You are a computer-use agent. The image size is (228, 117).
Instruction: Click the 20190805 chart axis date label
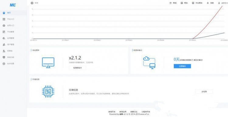[x=192, y=40]
